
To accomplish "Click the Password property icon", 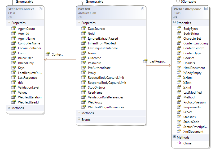I will (83, 63).
